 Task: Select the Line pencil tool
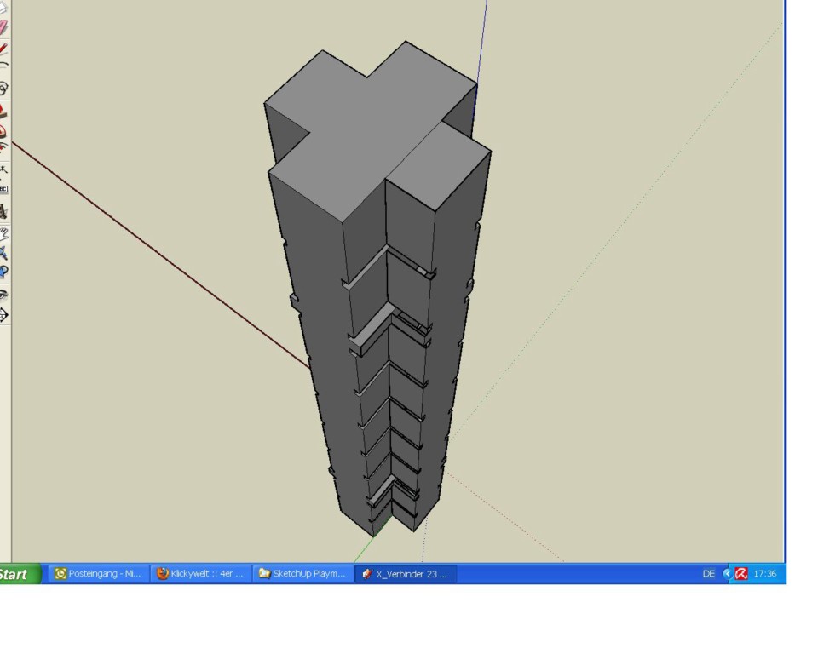(x=3, y=49)
